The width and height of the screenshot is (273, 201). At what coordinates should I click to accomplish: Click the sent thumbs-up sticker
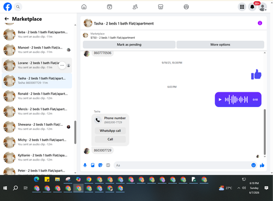click(x=256, y=74)
